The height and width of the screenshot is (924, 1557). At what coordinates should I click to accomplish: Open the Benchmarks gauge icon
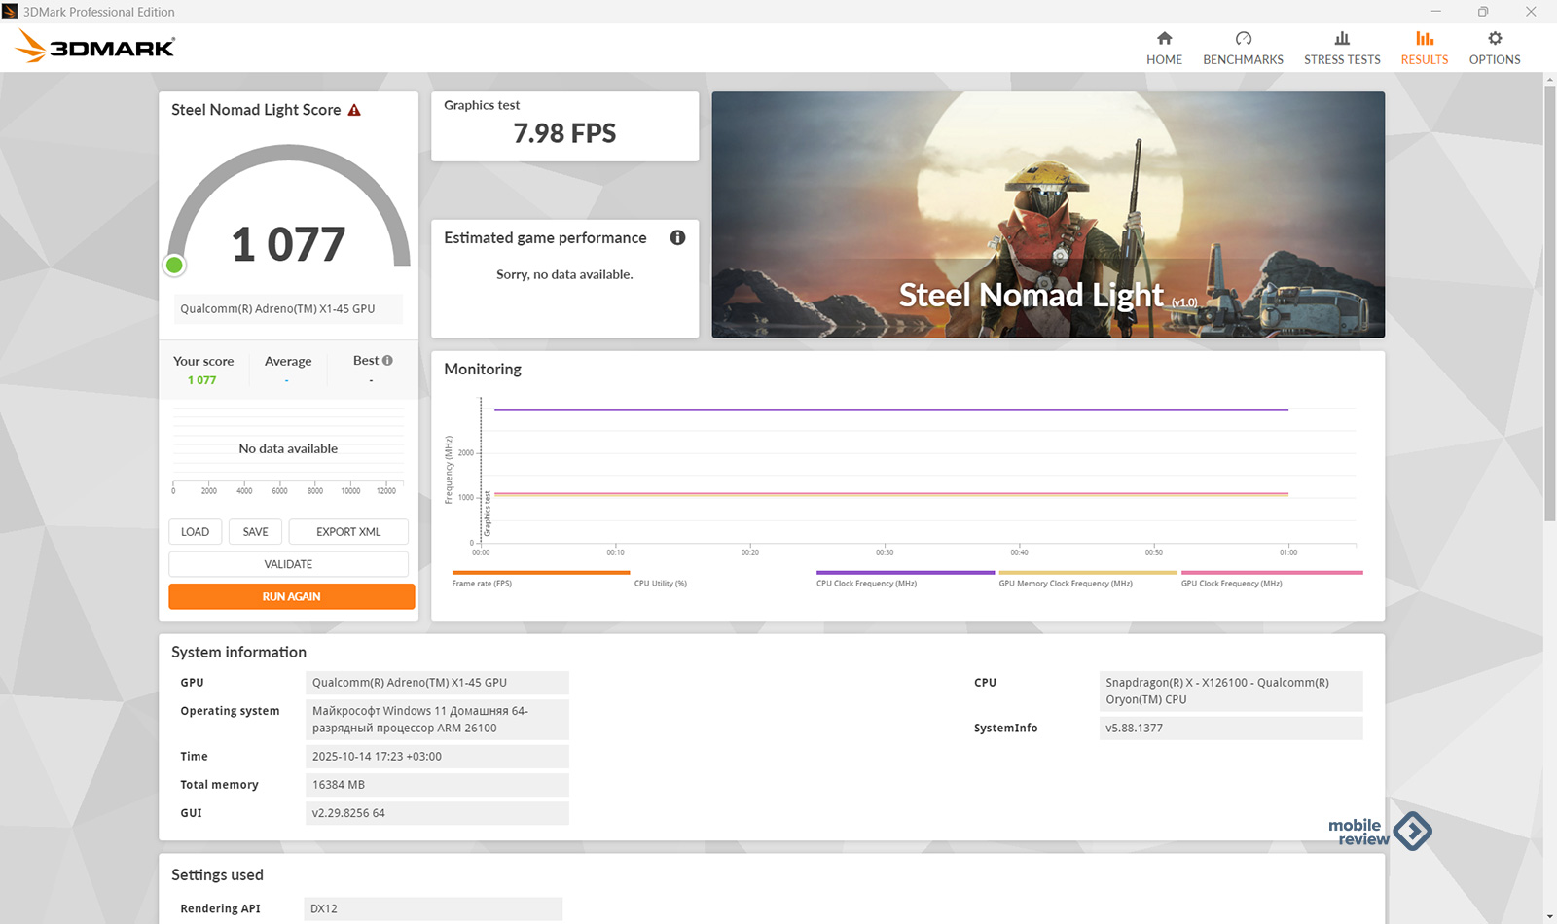(1243, 39)
